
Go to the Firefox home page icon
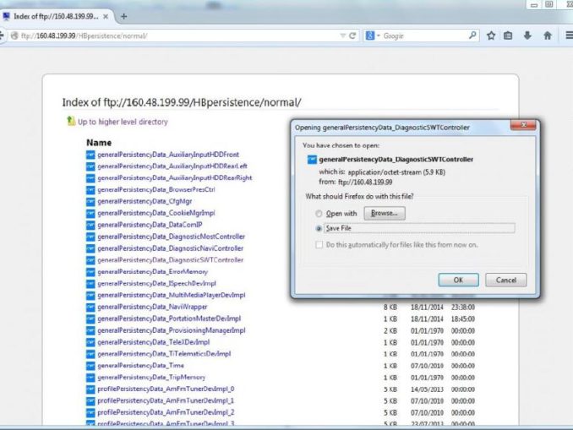547,35
